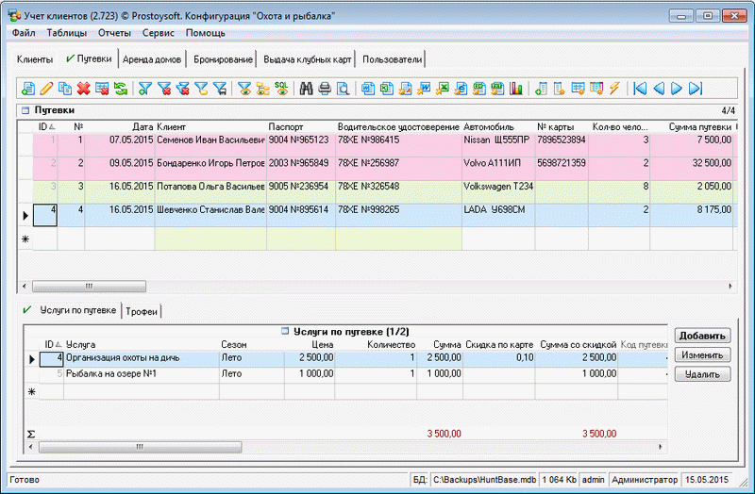Open the bar chart diagram icon

coord(516,89)
